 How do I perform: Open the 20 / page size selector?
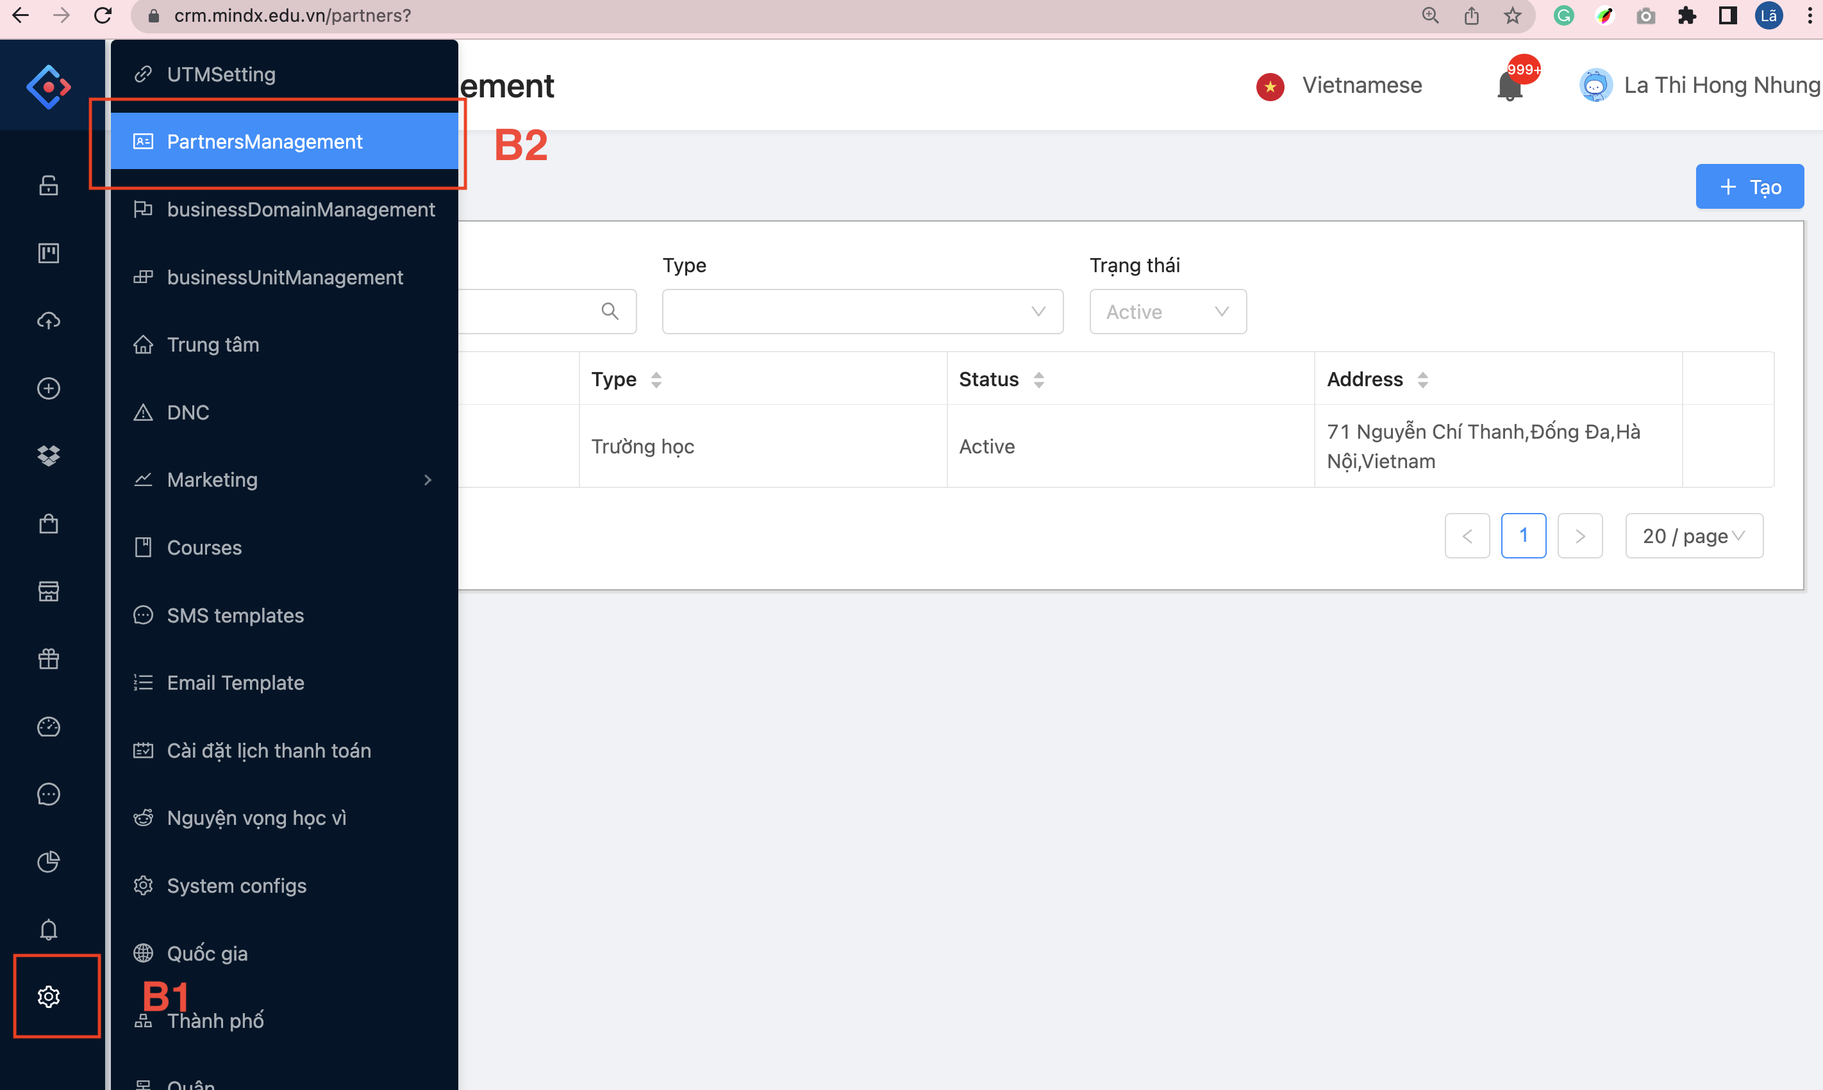[x=1694, y=536]
